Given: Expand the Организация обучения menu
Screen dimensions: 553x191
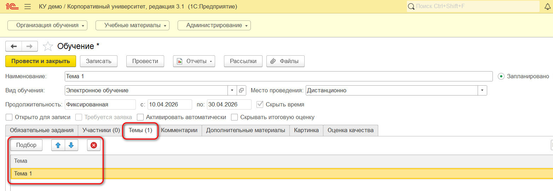Looking at the screenshot, I should pos(47,25).
